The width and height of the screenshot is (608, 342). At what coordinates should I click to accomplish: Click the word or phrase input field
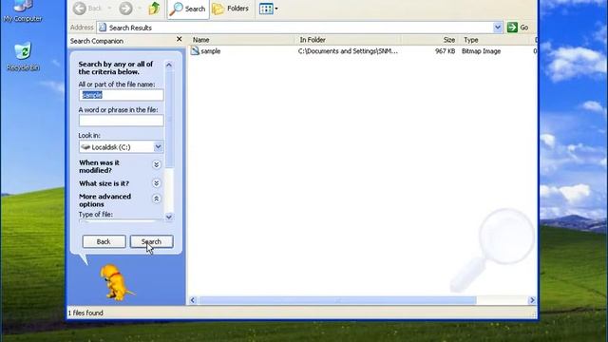[x=121, y=121]
